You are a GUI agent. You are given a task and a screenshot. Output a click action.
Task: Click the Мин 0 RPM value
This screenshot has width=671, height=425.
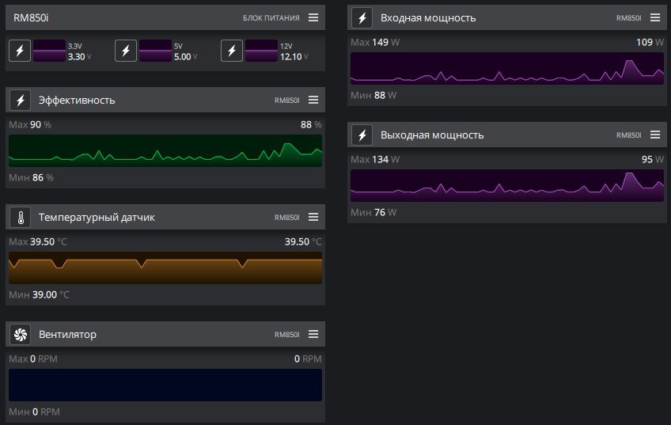(34, 412)
